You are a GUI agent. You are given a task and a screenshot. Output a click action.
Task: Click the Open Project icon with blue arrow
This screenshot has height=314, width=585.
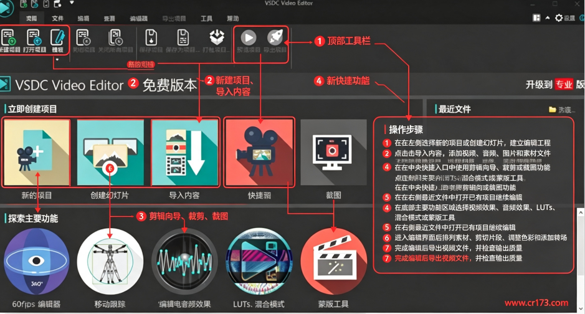click(x=33, y=37)
